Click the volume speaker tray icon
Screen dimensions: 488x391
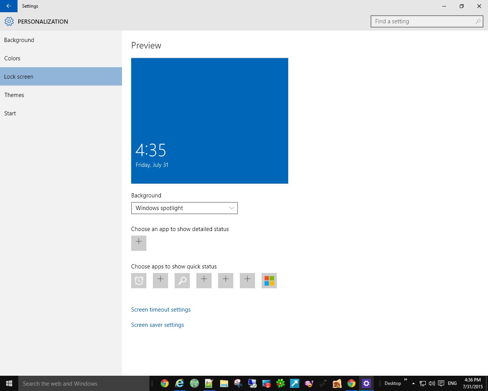pos(432,383)
